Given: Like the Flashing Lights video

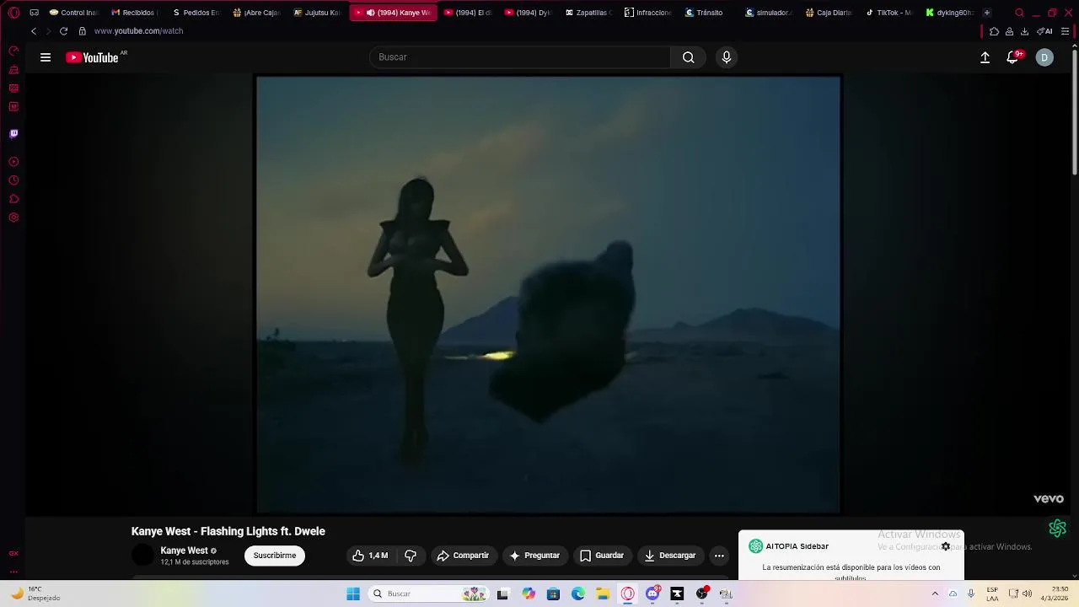Looking at the screenshot, I should point(370,556).
